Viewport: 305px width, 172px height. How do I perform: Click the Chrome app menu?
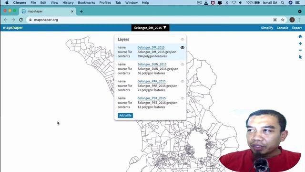(20, 3)
